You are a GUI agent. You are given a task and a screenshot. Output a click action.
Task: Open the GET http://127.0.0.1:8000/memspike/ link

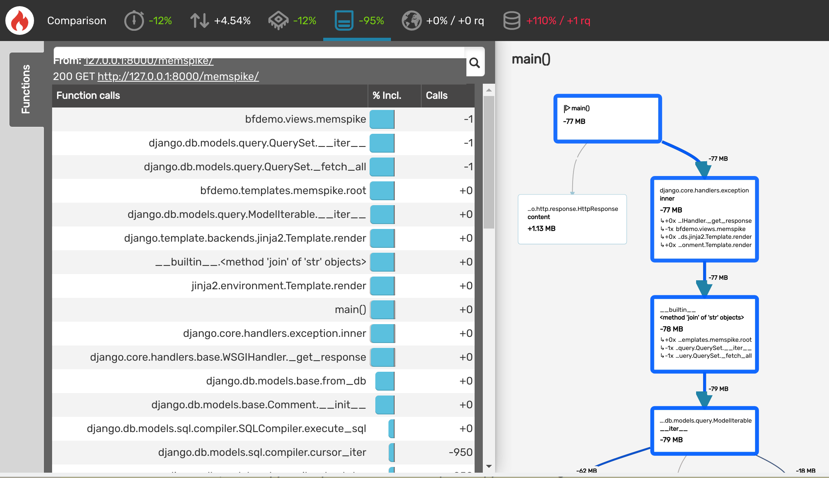coord(178,76)
